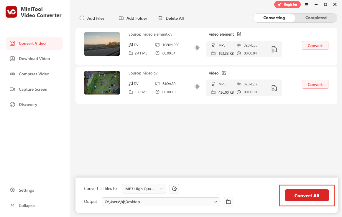This screenshot has height=217, width=342.
Task: Click the Delete All trash icon
Action: pos(160,18)
